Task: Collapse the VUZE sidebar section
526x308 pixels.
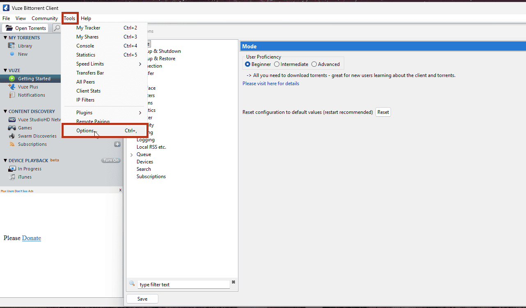Action: pyautogui.click(x=5, y=70)
